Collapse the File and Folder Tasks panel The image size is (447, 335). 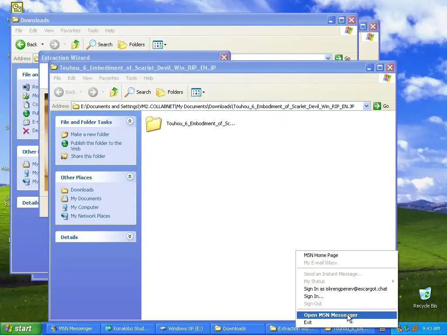tap(130, 121)
